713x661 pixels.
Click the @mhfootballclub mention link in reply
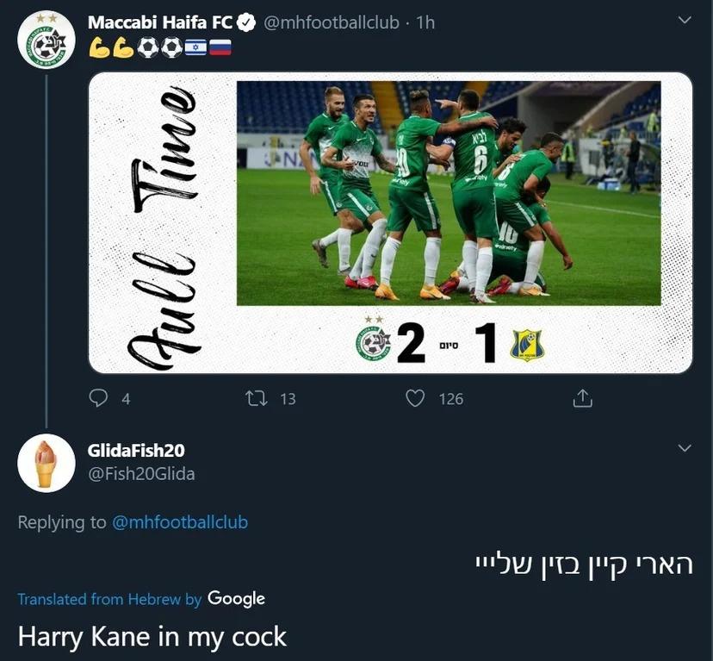point(180,522)
